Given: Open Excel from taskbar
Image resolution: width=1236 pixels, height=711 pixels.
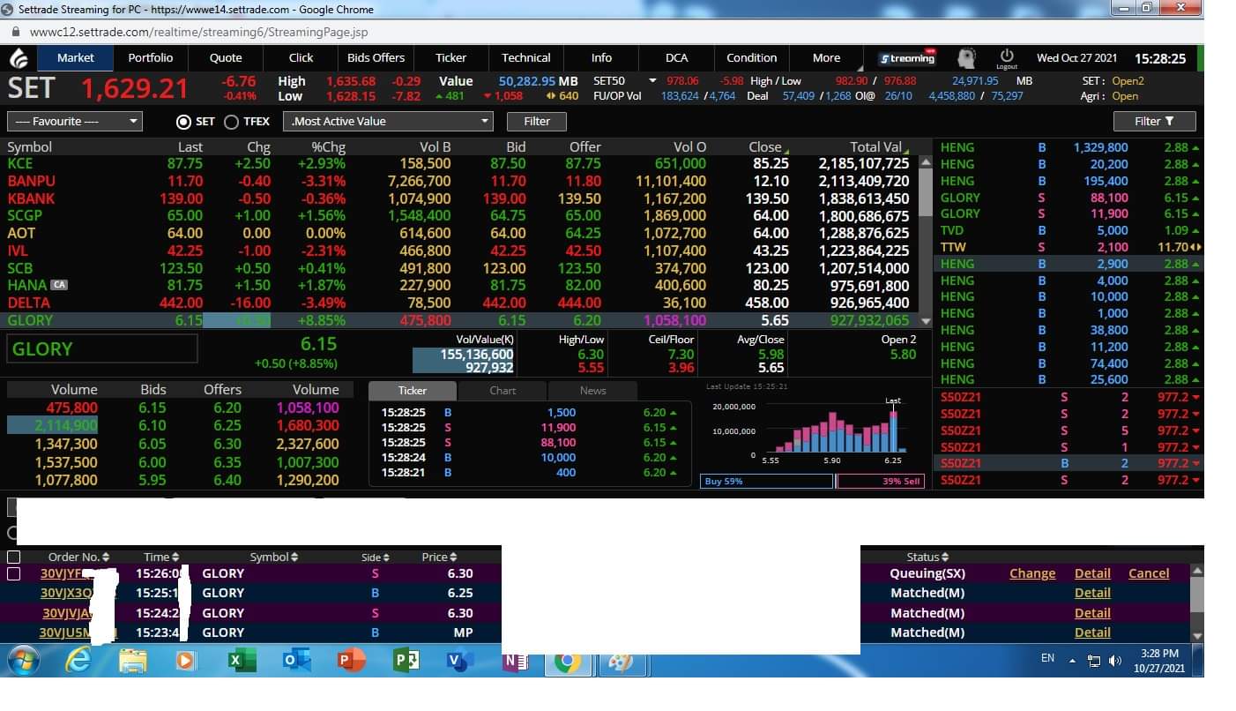Looking at the screenshot, I should tap(240, 660).
